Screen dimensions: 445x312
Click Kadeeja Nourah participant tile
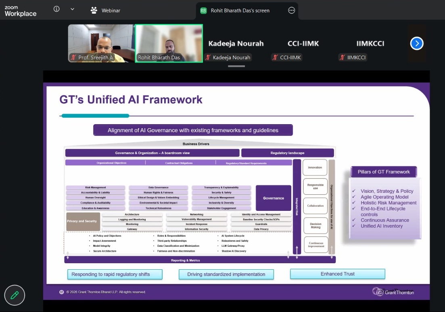(236, 43)
